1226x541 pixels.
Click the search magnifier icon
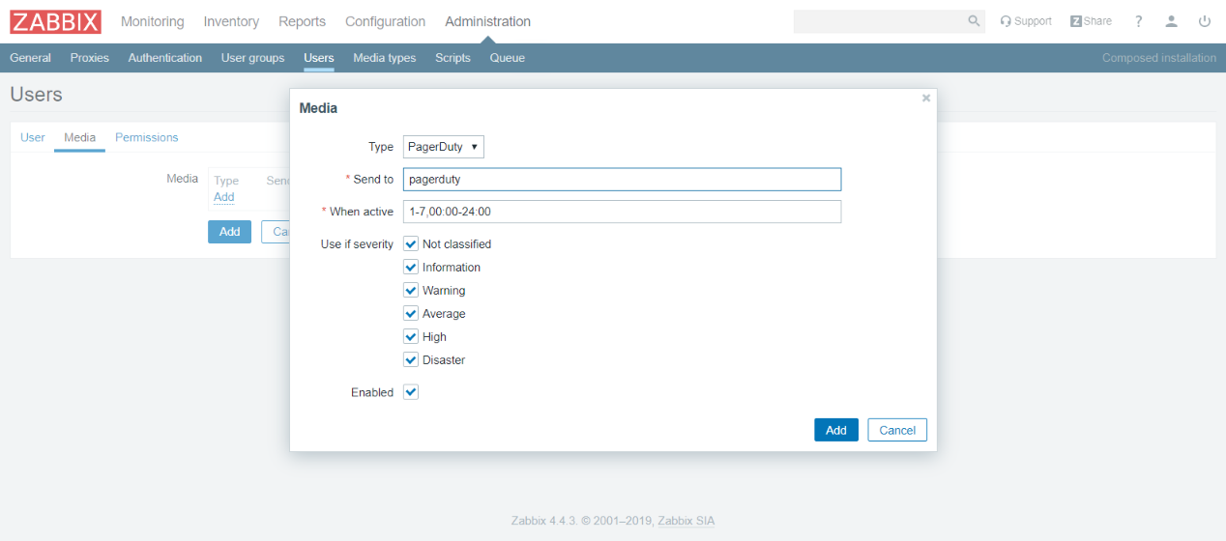(x=974, y=21)
